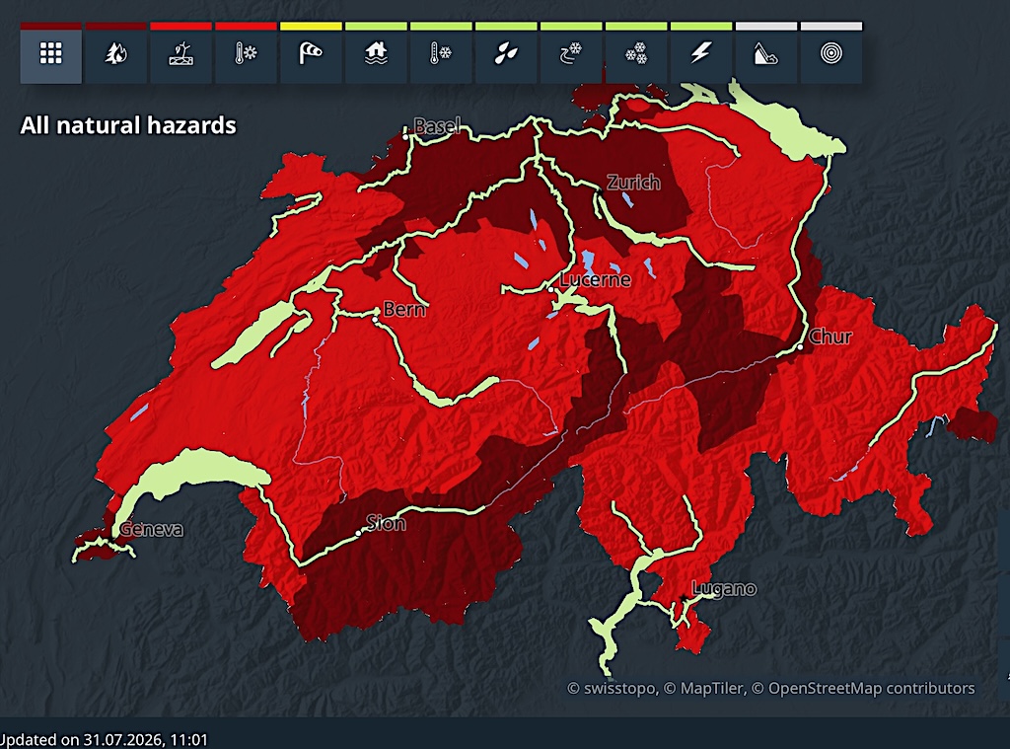The height and width of the screenshot is (749, 1010).
Task: Show the forest fire hazard layer
Action: pos(116,53)
